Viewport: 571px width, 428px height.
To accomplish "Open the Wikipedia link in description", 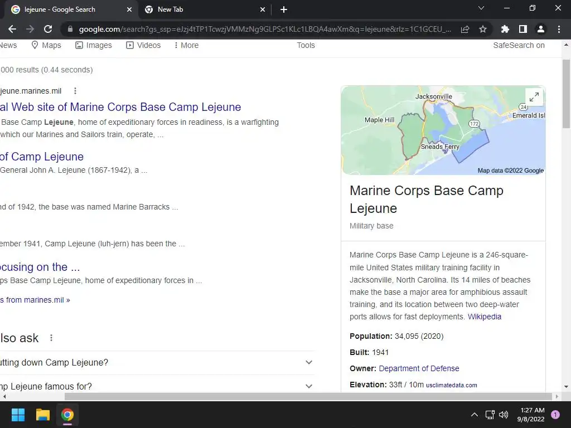I will 485,317.
